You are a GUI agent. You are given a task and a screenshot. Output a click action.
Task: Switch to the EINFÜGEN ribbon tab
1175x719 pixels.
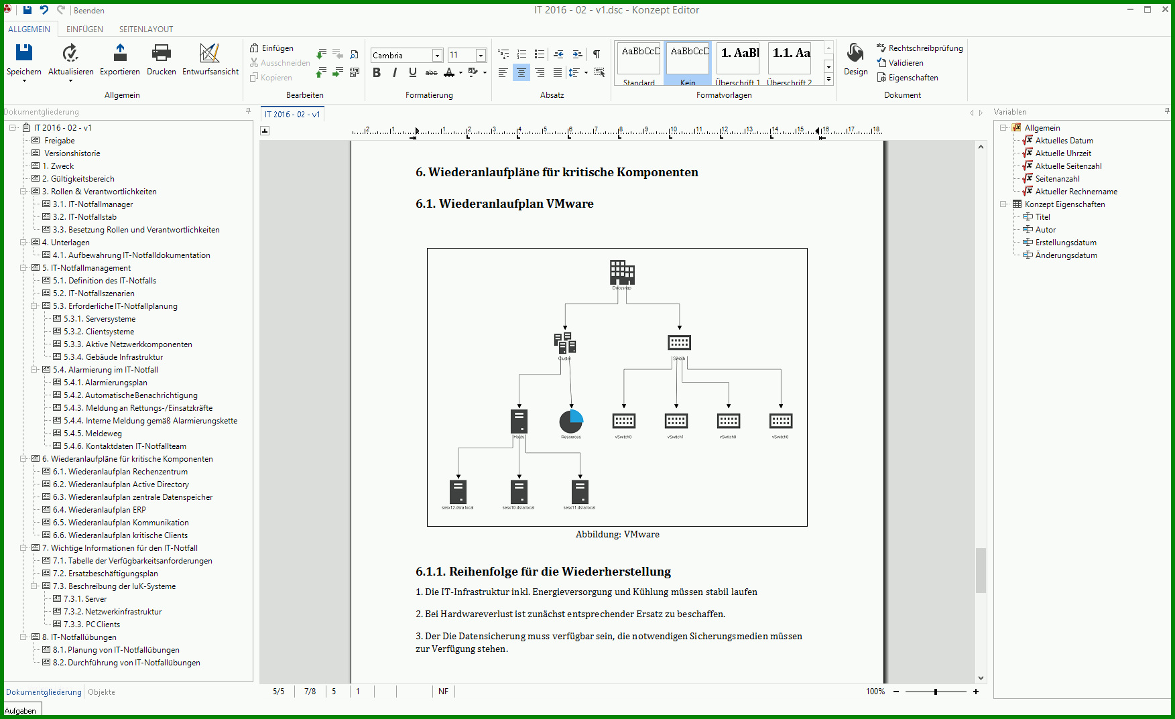[x=84, y=29]
